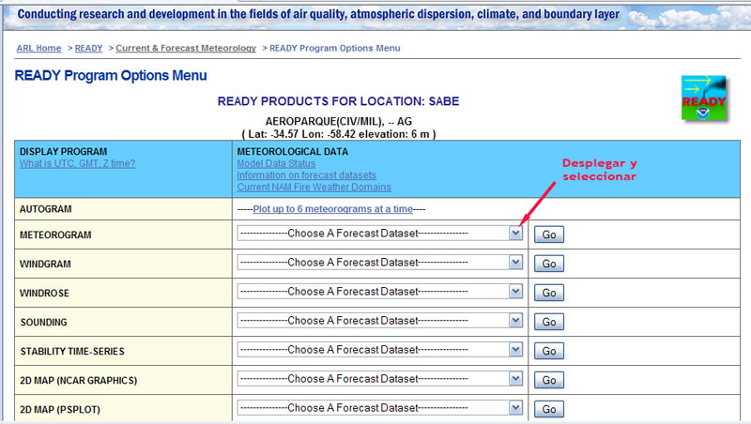Click the WINDGRAM row label
751x424 pixels.
coord(45,265)
